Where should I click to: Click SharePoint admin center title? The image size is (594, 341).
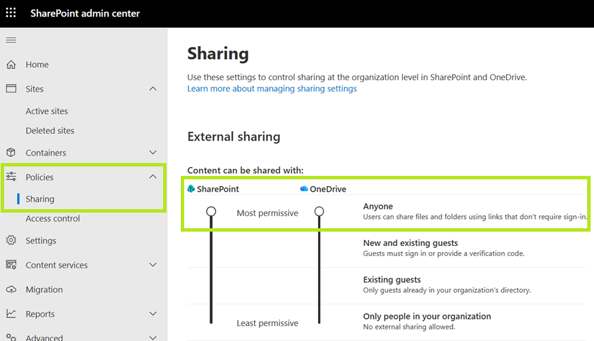point(85,14)
